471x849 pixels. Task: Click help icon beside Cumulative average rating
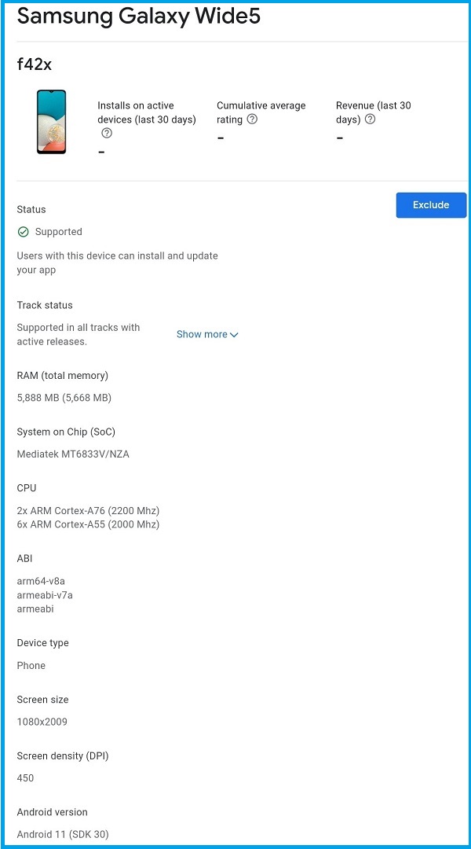[x=252, y=119]
